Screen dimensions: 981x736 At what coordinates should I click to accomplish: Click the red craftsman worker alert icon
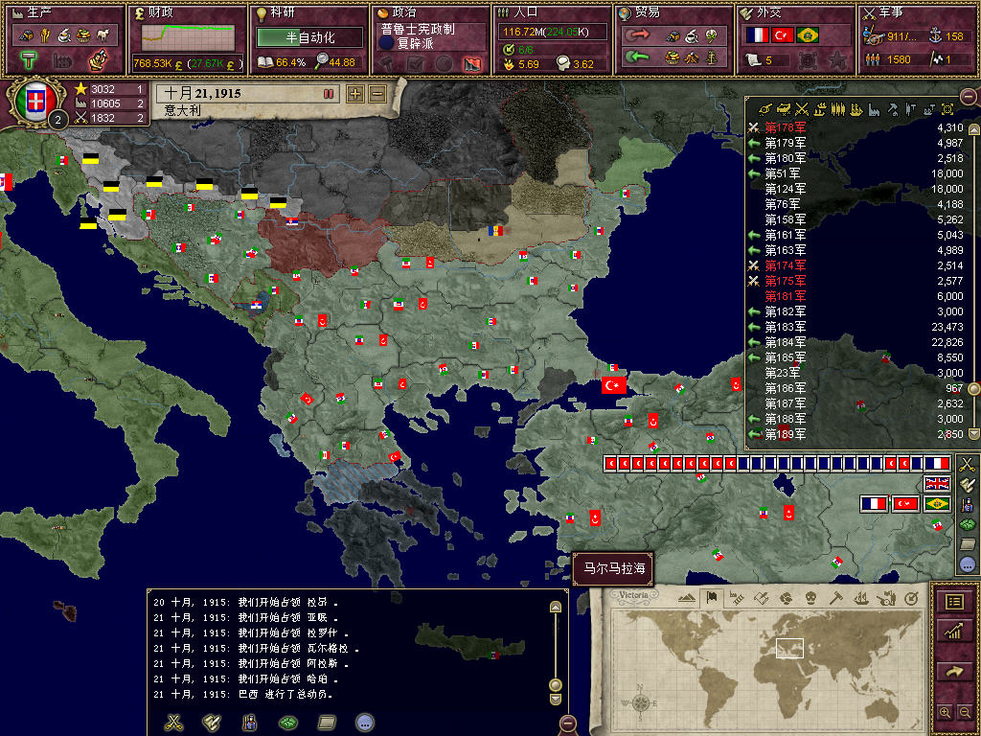click(97, 60)
